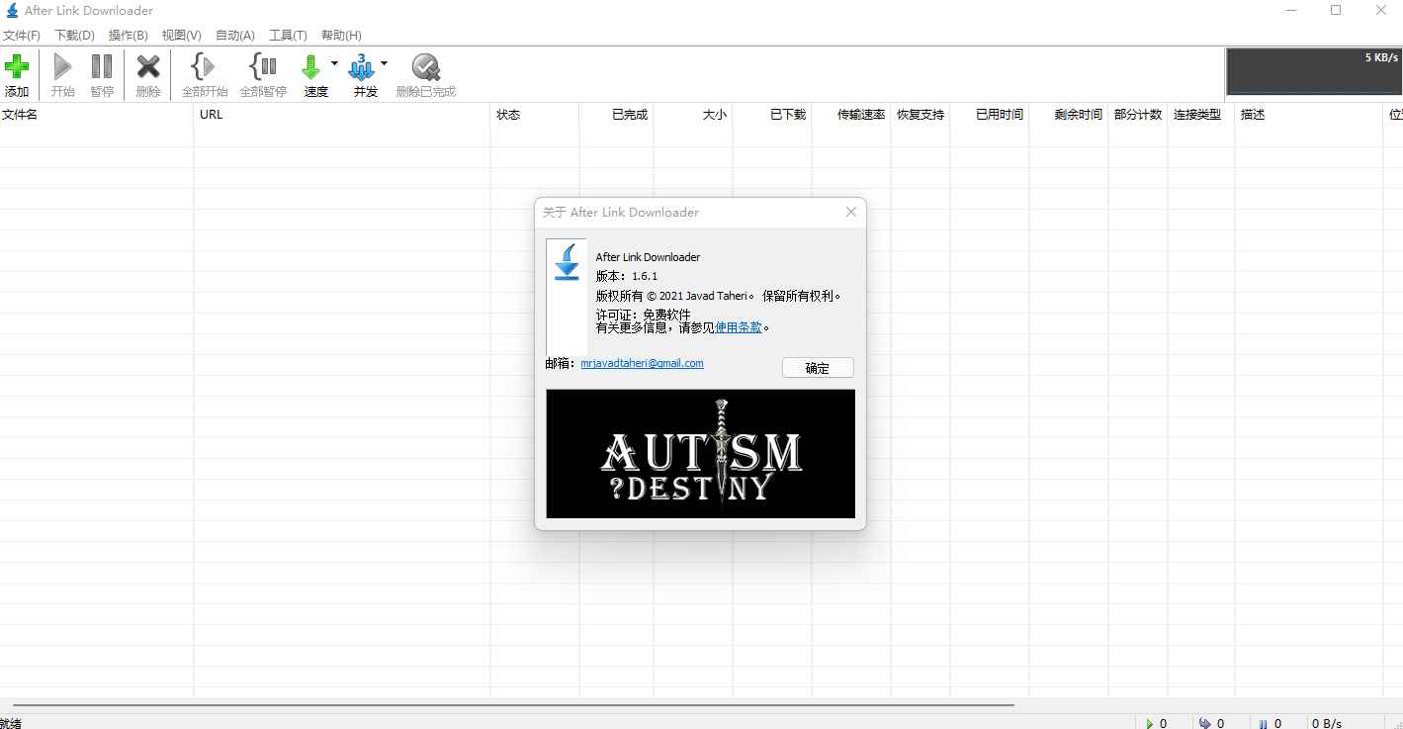Open the 自动(A) menu
1403x729 pixels.
[x=233, y=35]
